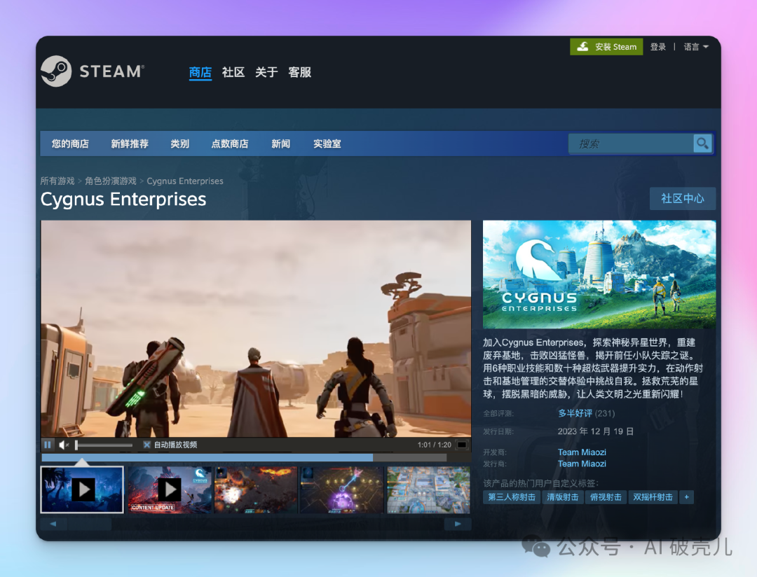Click the magnifier search button
This screenshot has width=757, height=577.
pos(702,144)
